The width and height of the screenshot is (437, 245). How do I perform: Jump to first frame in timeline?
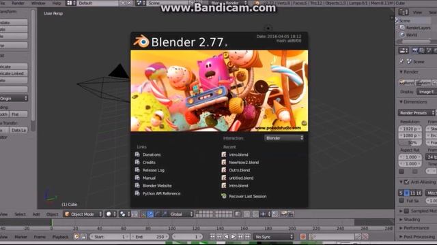212,237
